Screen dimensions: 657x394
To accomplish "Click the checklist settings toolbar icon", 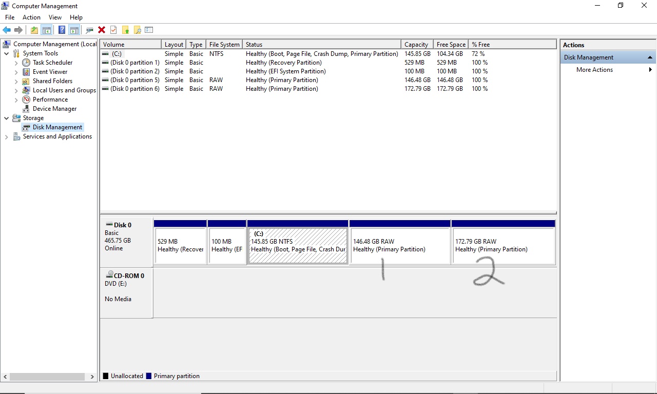I will [x=149, y=30].
